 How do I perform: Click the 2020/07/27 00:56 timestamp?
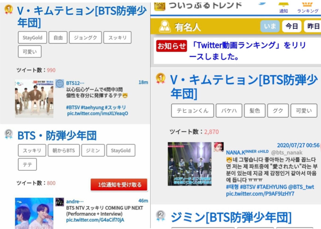[x=298, y=145]
